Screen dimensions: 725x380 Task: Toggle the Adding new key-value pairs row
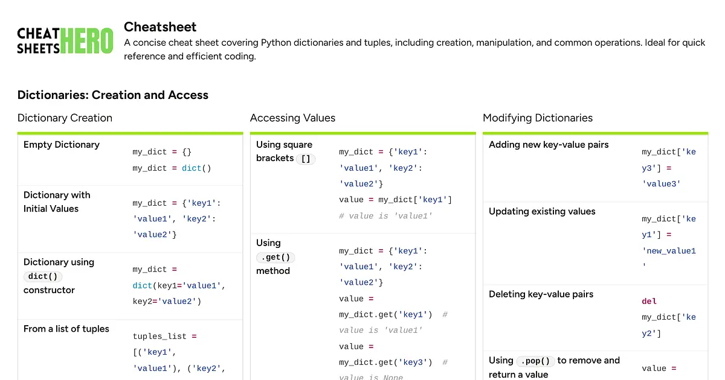pos(548,145)
